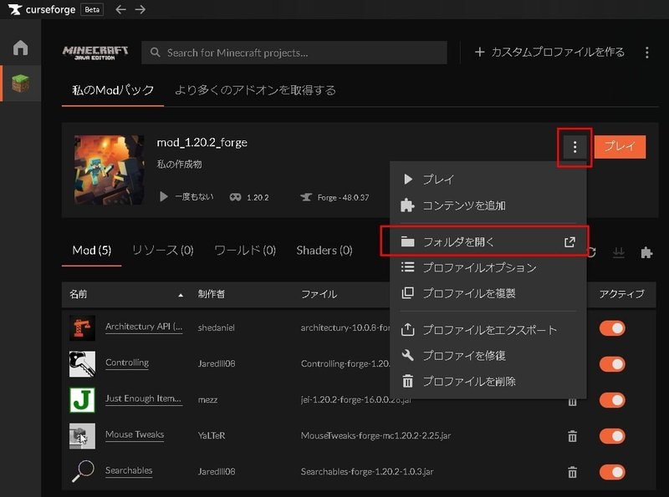Click the update-all download icon
This screenshot has width=669, height=497.
coord(619,252)
